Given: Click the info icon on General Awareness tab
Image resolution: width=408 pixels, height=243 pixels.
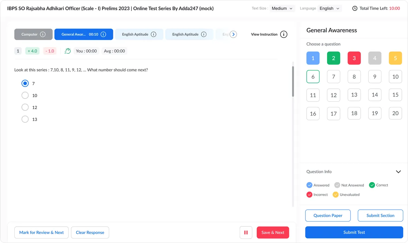Looking at the screenshot, I should 103,34.
